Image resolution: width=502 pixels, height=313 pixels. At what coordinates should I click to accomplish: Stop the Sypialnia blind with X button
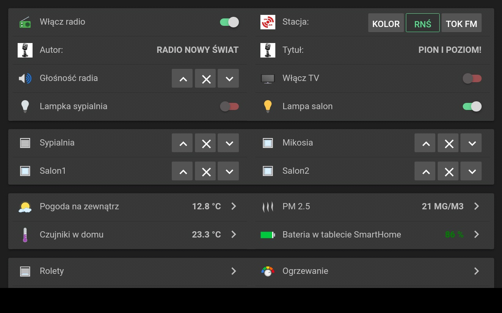point(206,143)
